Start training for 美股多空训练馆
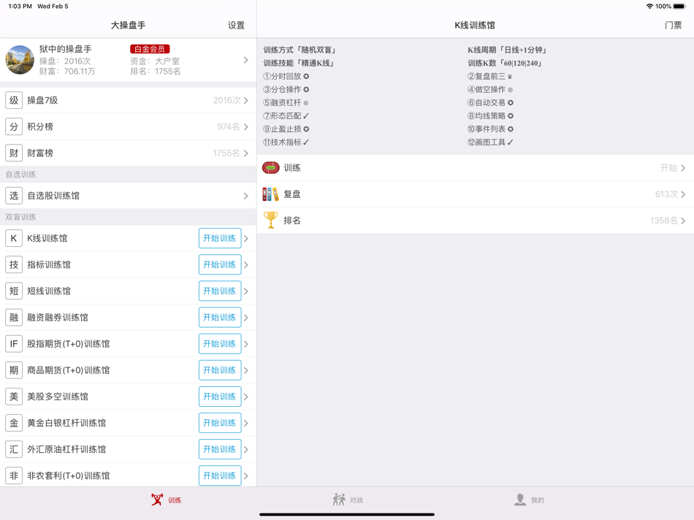The height and width of the screenshot is (520, 694). (x=220, y=397)
